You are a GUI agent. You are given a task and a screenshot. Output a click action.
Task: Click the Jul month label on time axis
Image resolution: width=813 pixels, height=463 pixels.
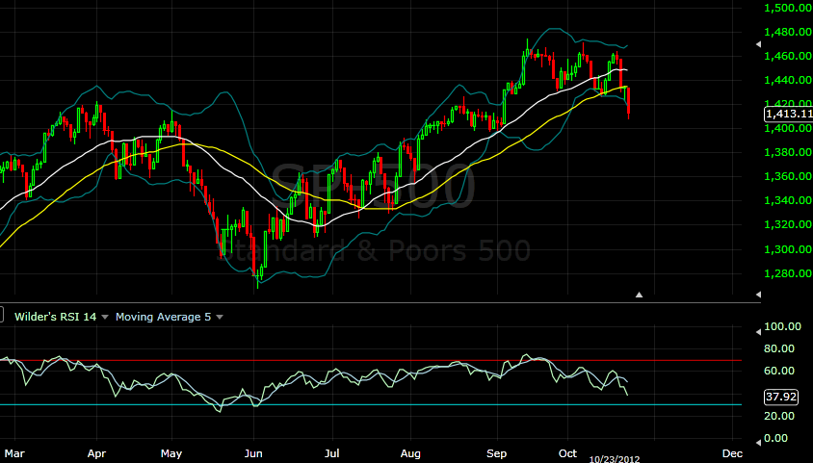(x=331, y=453)
